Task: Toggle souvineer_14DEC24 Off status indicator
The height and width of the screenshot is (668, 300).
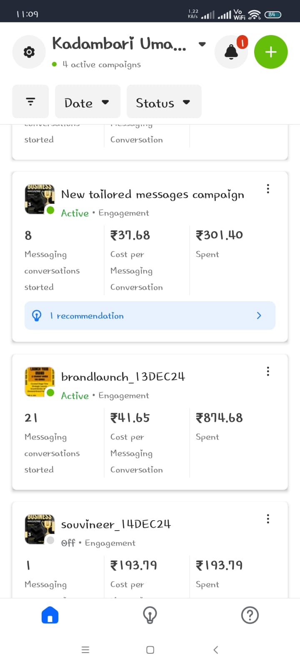Action: (50, 540)
